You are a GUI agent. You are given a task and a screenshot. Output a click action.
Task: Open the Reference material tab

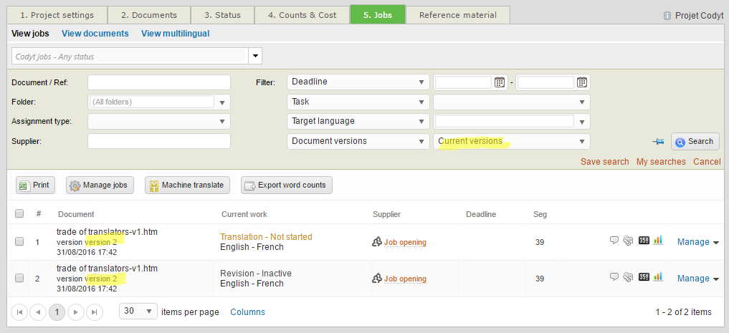457,15
